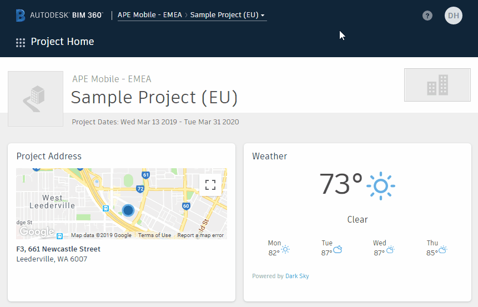Screen dimensions: 478x307
Task: Open the module selector grid icon
Action: pyautogui.click(x=21, y=42)
